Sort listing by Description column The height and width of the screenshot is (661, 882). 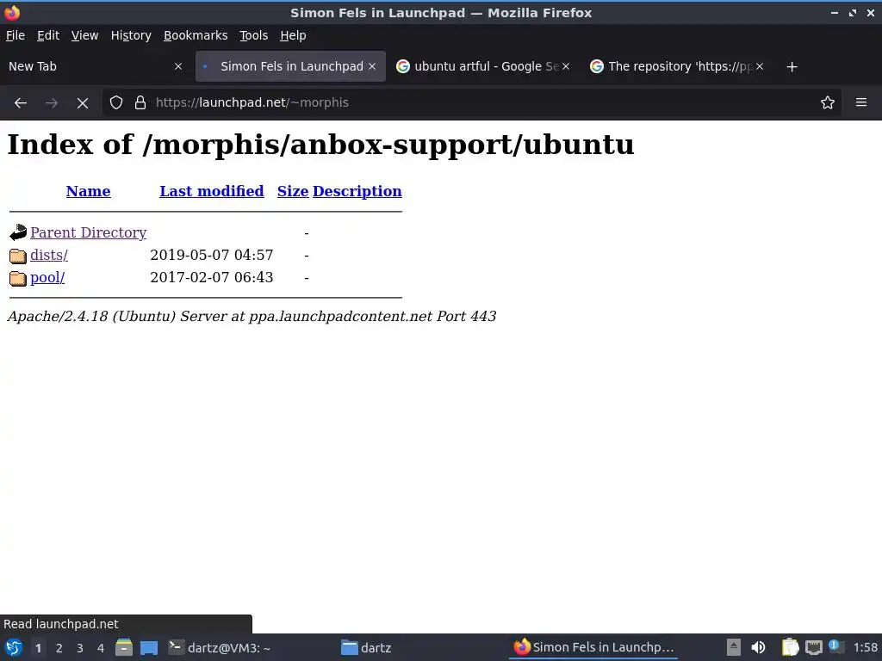tap(357, 191)
